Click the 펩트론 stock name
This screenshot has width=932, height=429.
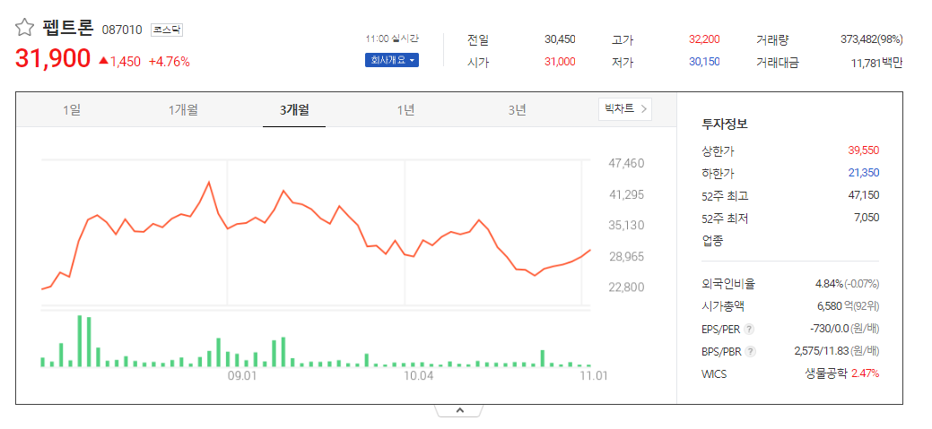click(x=68, y=27)
